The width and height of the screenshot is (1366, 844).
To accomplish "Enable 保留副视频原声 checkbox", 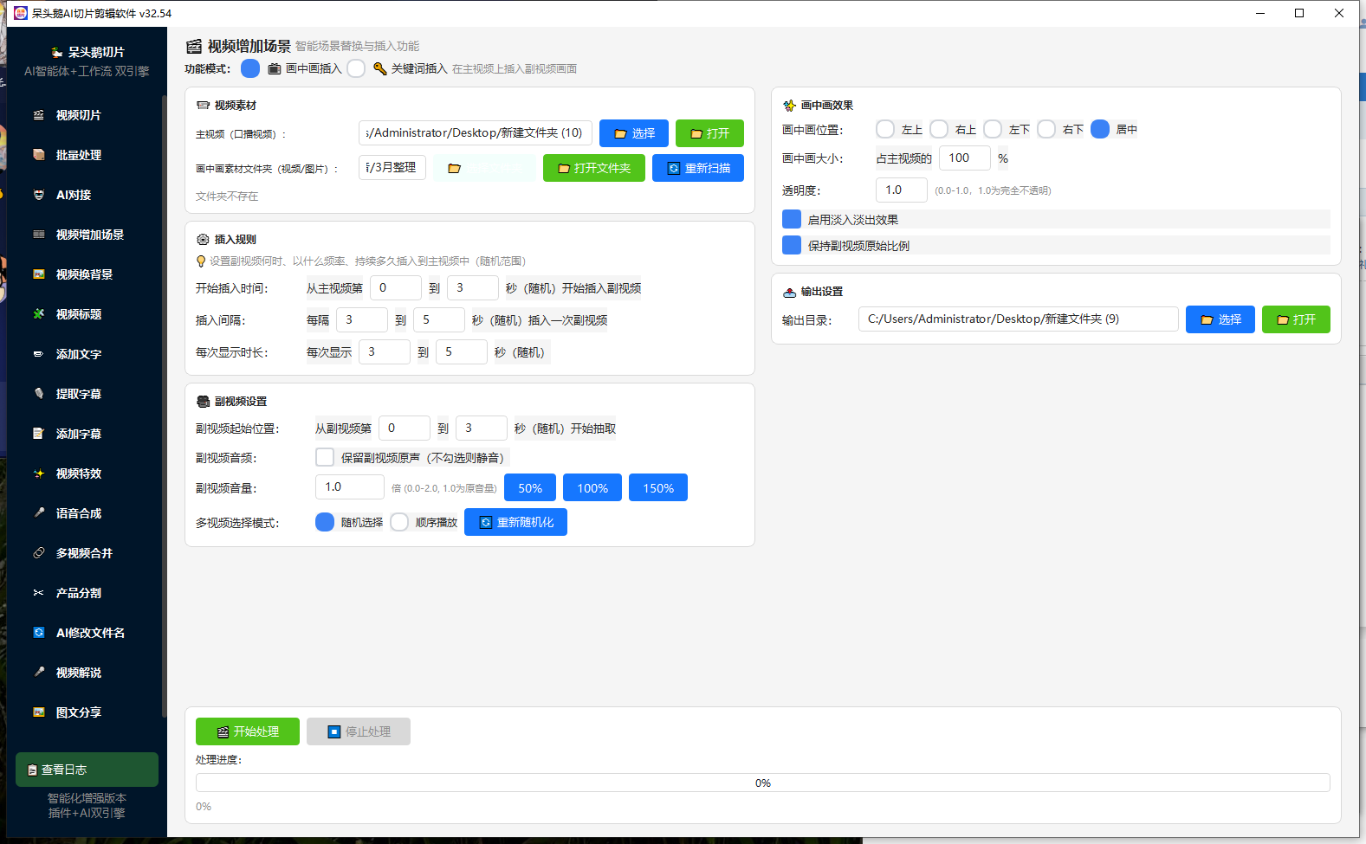I will pyautogui.click(x=325, y=457).
